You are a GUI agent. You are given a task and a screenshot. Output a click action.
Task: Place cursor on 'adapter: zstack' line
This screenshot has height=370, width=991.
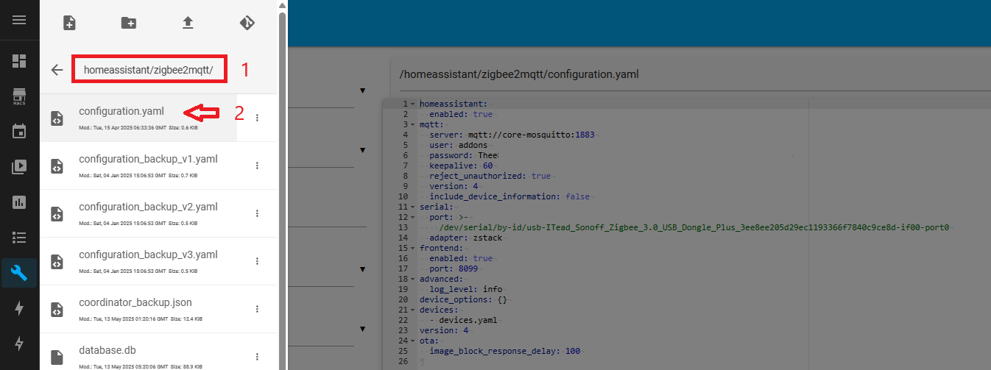click(466, 238)
